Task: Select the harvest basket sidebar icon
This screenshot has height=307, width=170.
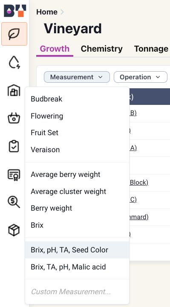Action: coord(14,118)
